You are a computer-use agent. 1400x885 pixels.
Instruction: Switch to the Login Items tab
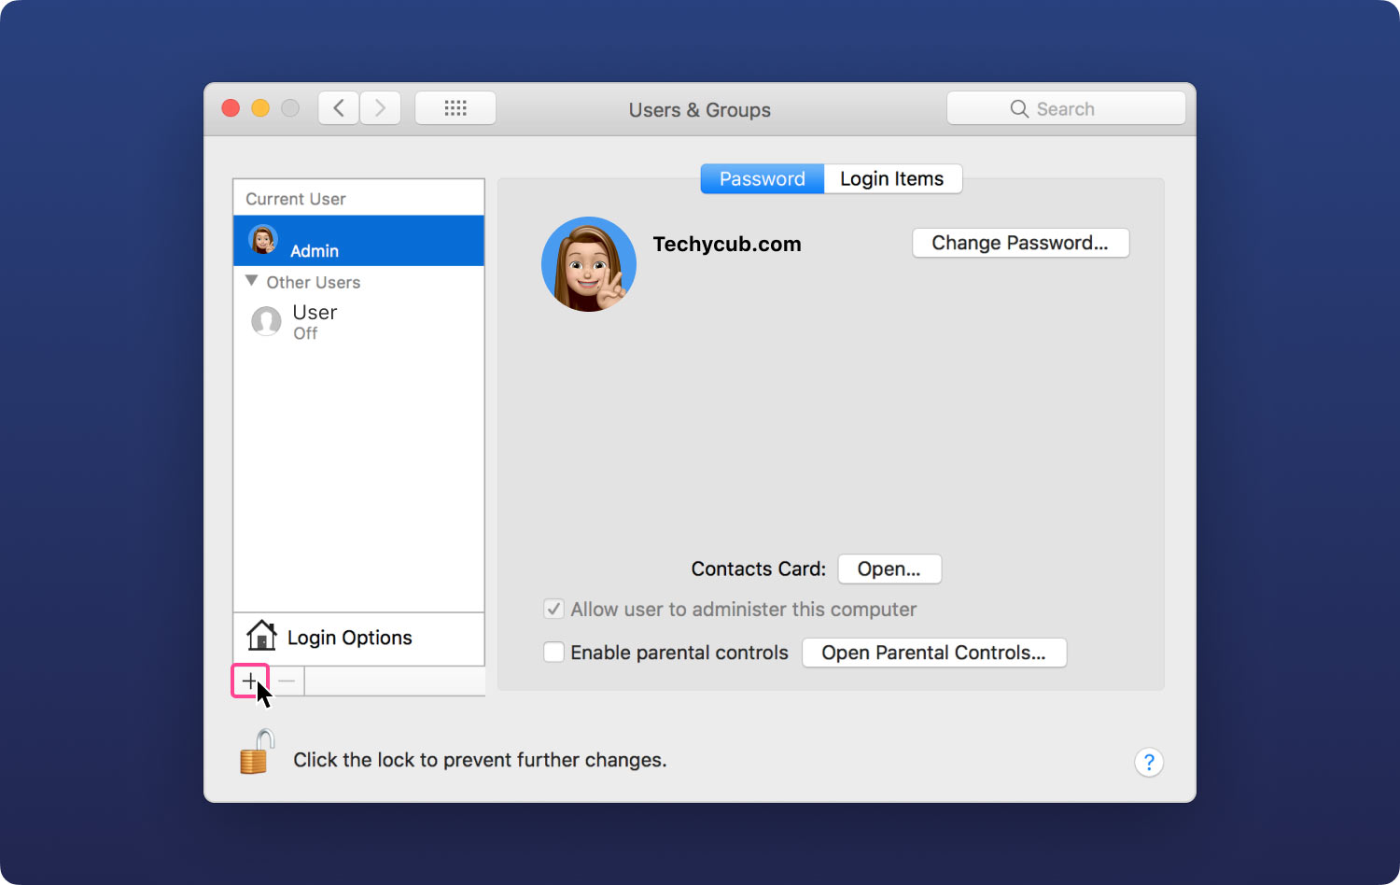892,178
